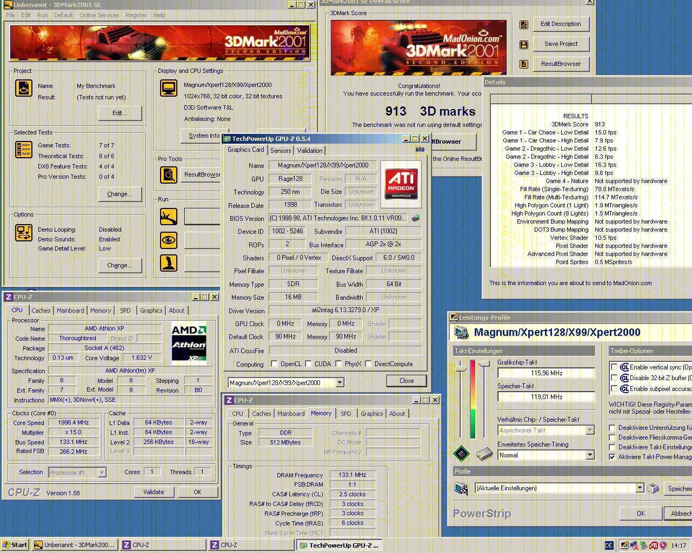The height and width of the screenshot is (553, 692).
Task: Click the GPU-Z screenshot camera icon
Action: point(420,150)
